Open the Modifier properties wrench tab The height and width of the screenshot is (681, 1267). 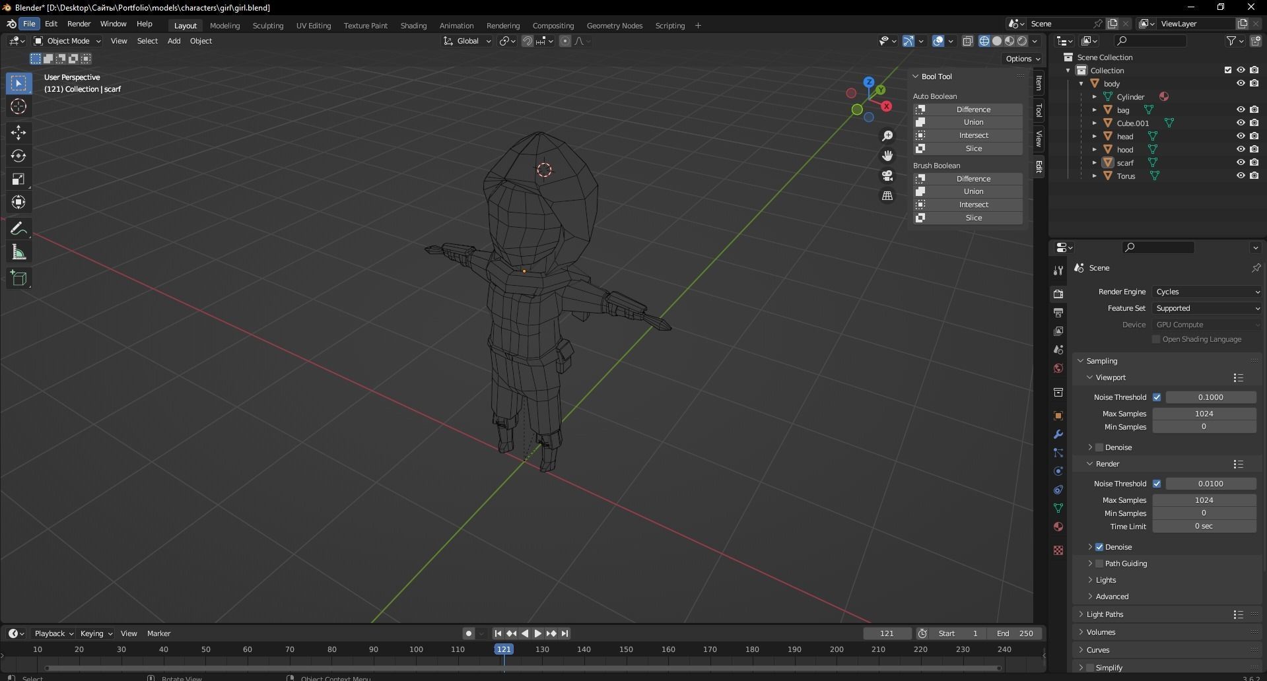[1058, 434]
